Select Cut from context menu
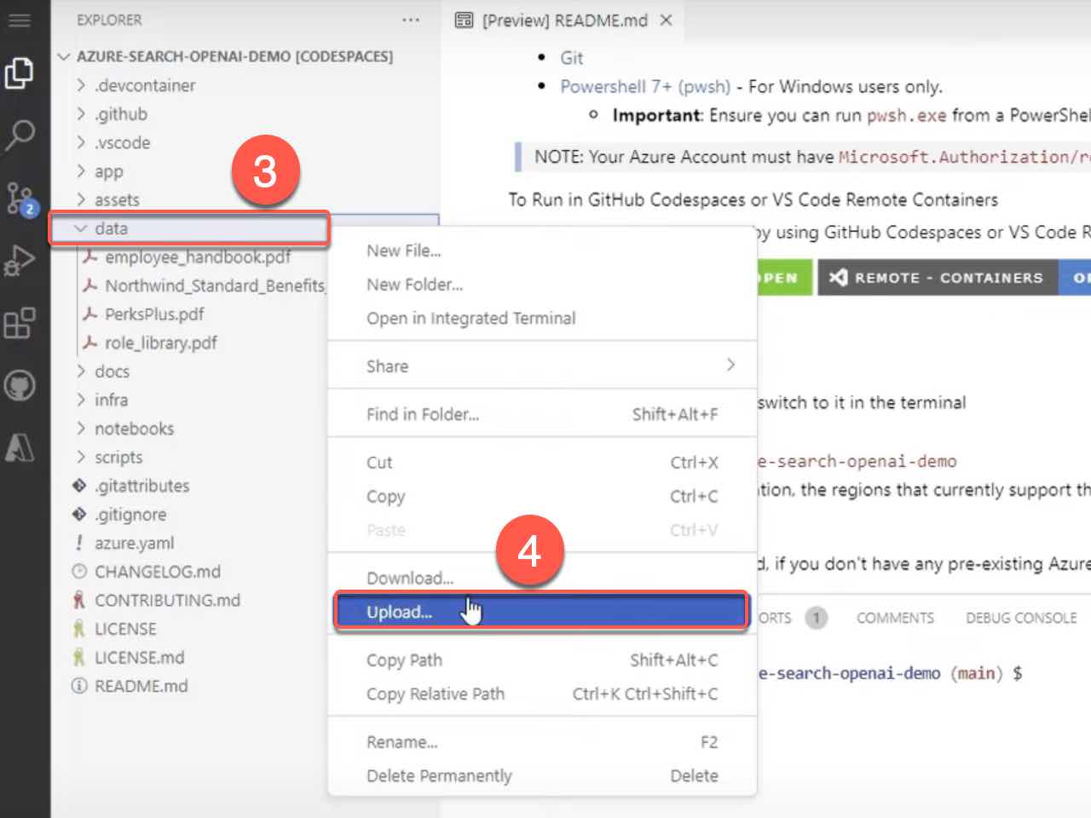Image resolution: width=1091 pixels, height=818 pixels. click(x=542, y=462)
